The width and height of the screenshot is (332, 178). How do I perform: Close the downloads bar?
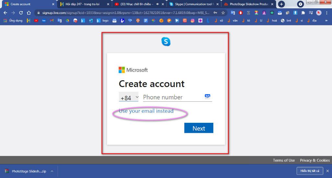327,171
